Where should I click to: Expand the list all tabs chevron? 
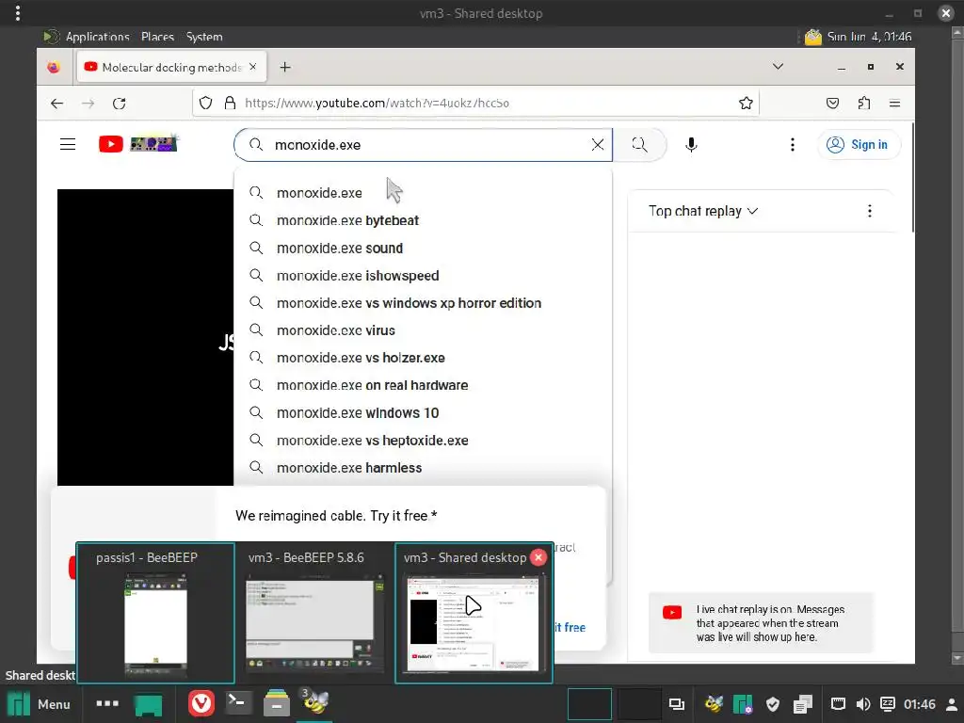pyautogui.click(x=778, y=67)
